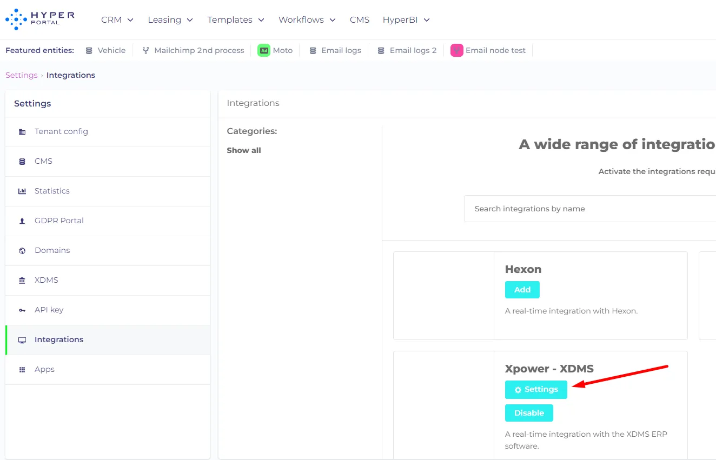Click the Statistics bar chart icon

(x=22, y=191)
